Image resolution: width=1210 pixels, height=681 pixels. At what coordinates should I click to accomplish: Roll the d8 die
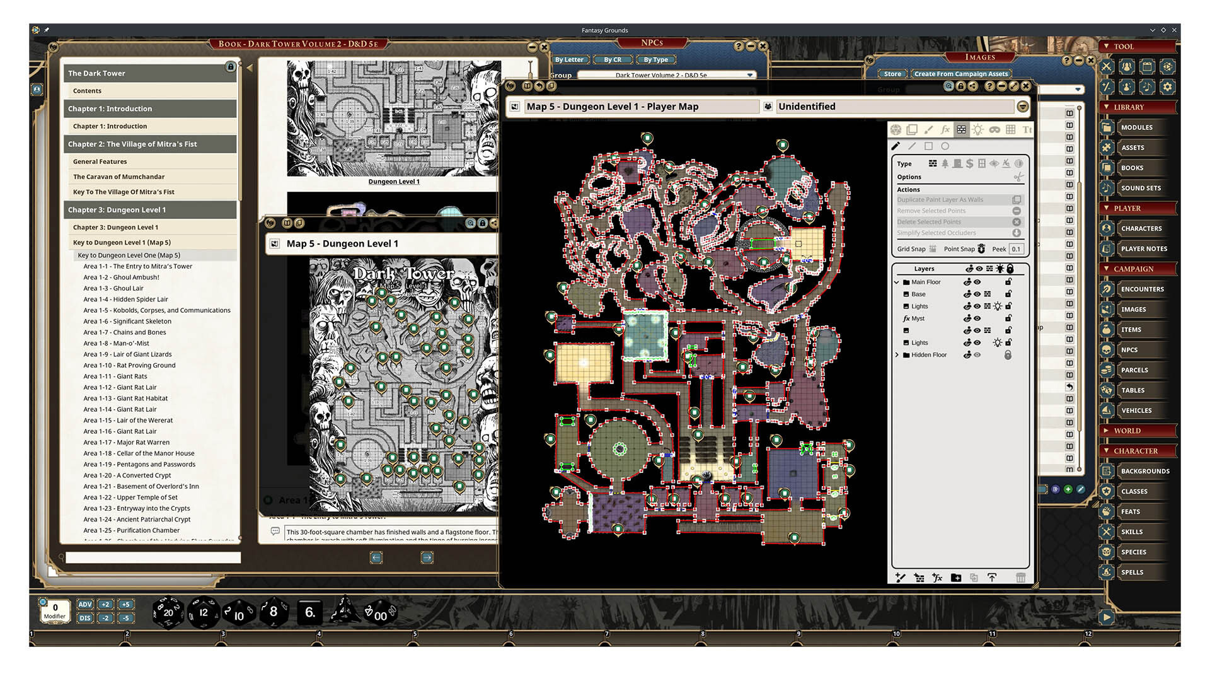point(274,612)
